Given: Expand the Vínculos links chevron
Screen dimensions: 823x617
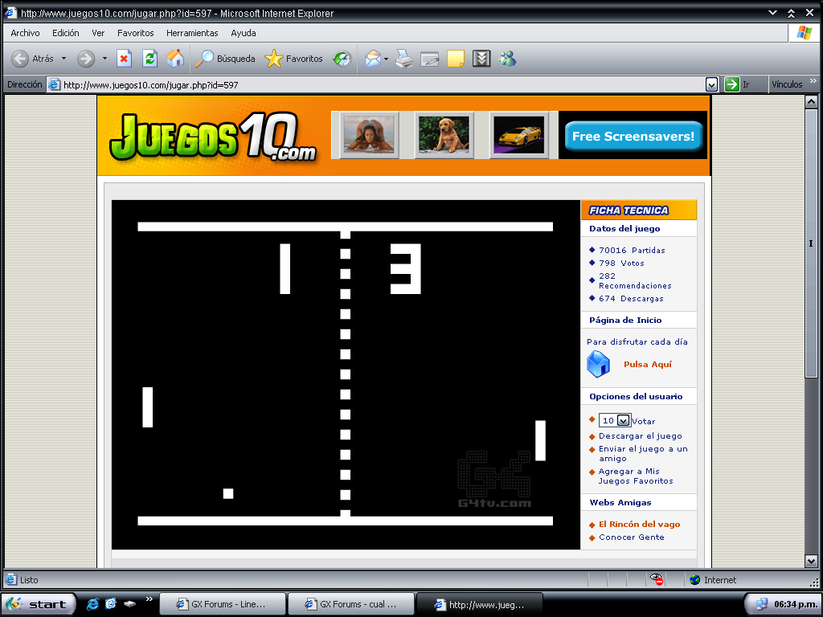Looking at the screenshot, I should [x=813, y=81].
